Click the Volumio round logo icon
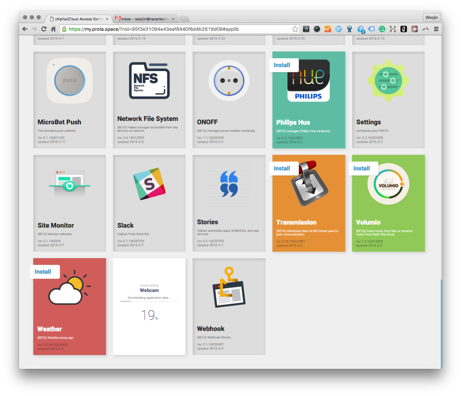Screen dimensions: 461x396 coord(388,184)
